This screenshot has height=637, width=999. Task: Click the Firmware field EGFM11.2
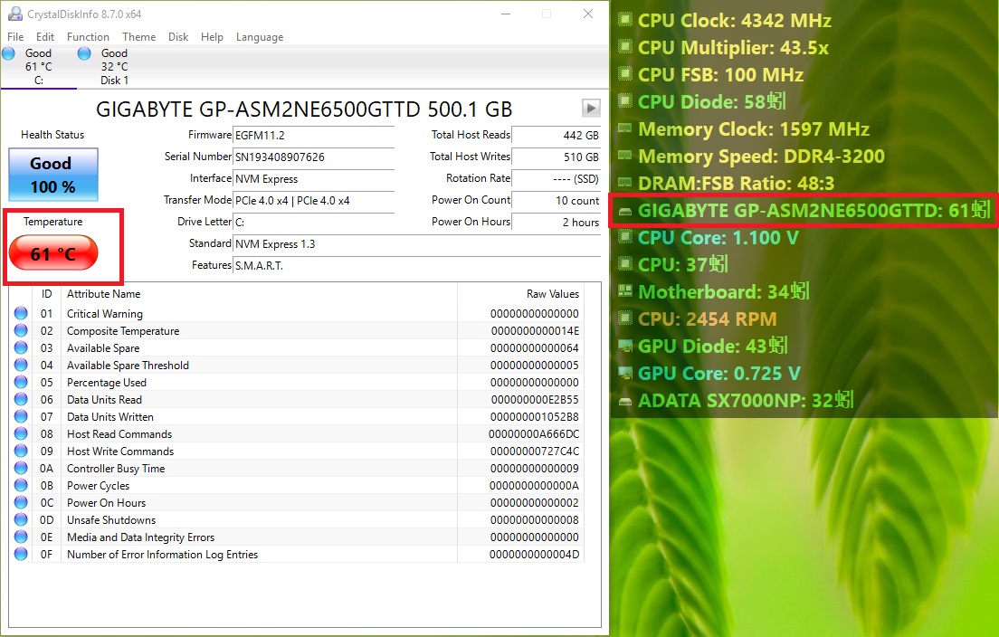click(314, 135)
